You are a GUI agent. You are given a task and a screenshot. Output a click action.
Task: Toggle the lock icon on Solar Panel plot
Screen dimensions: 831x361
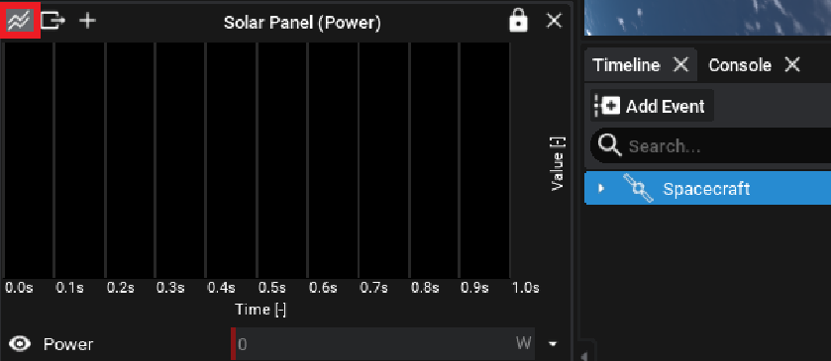(518, 21)
